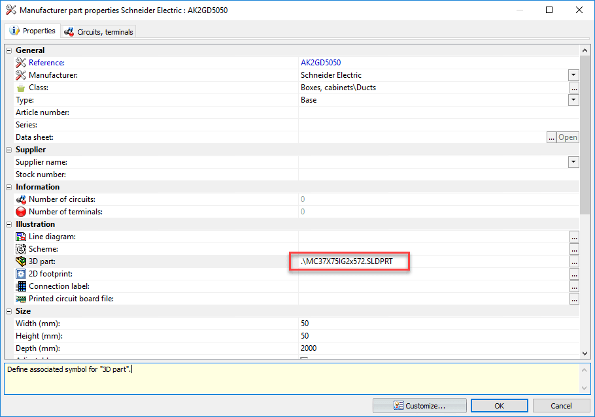Screen dimensions: 595x417
Task: Click the Width (mm) value 50
Action: click(305, 324)
